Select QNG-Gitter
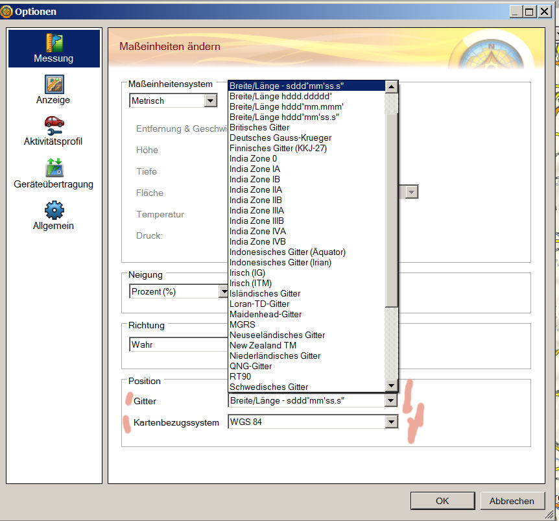 coord(307,366)
